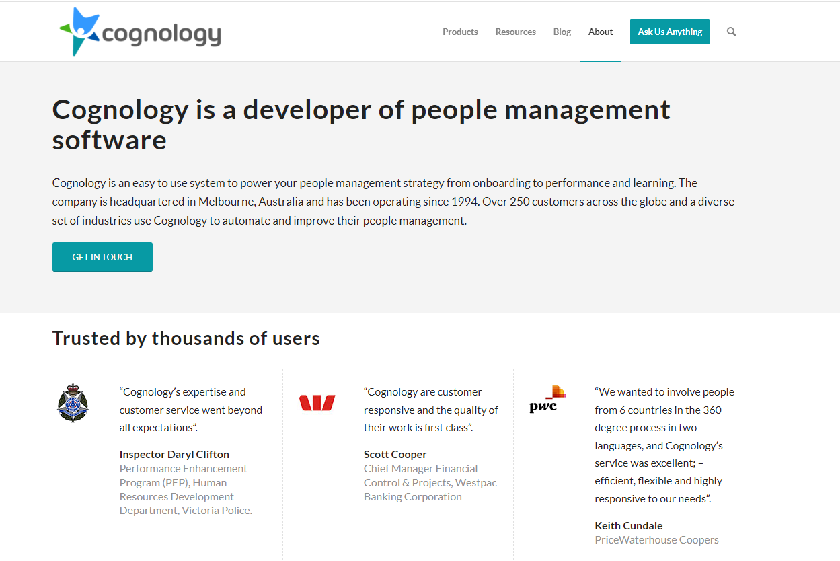Click the Victoria Police badge logo
Screen dimensions: 840x561
72,403
